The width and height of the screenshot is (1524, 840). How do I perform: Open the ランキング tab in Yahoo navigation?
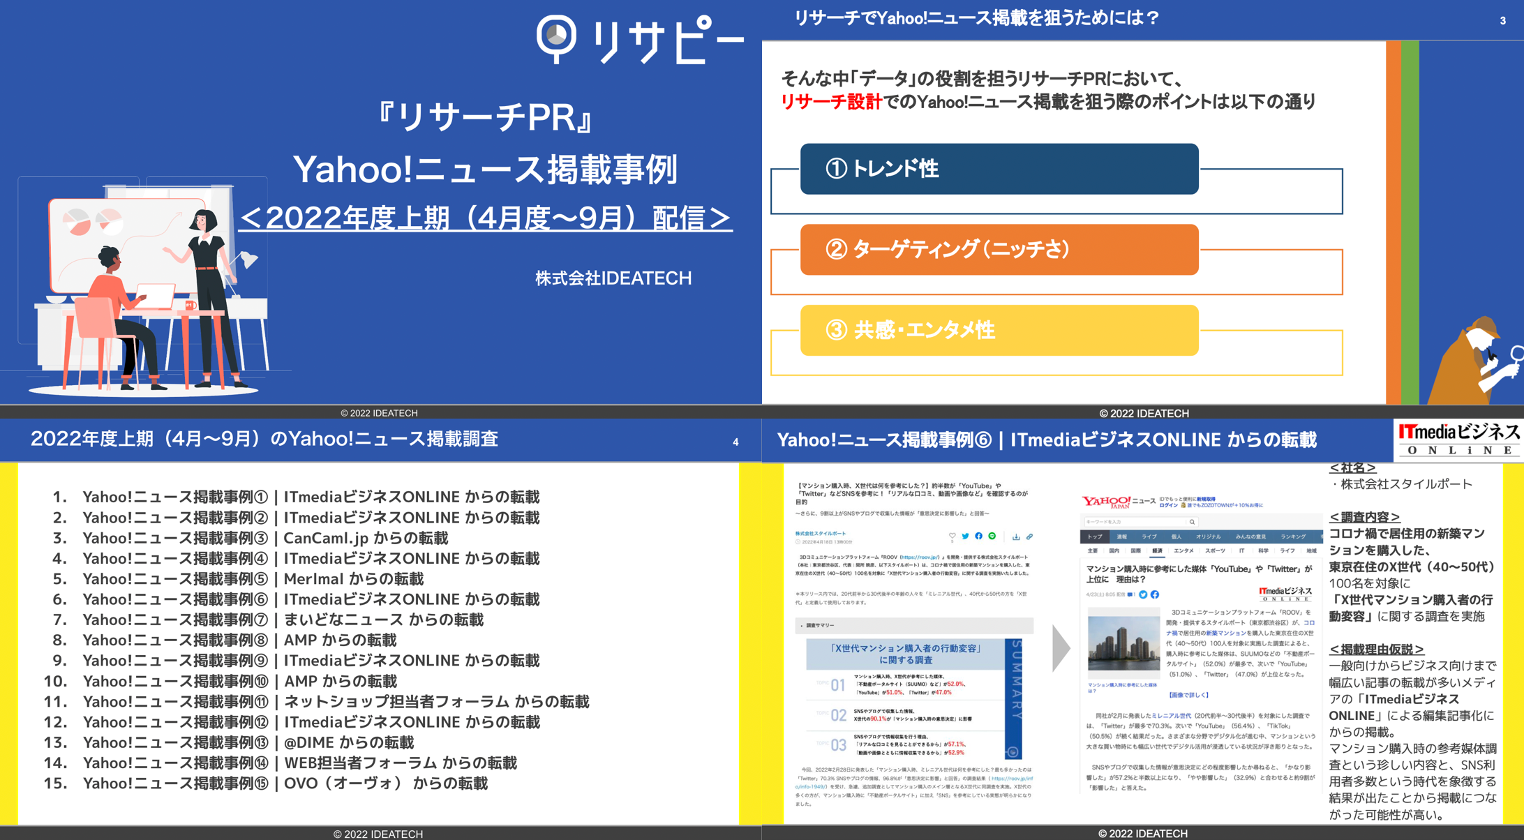tap(1292, 537)
